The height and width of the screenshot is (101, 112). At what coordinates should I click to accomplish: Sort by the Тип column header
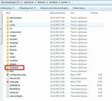click(72, 13)
